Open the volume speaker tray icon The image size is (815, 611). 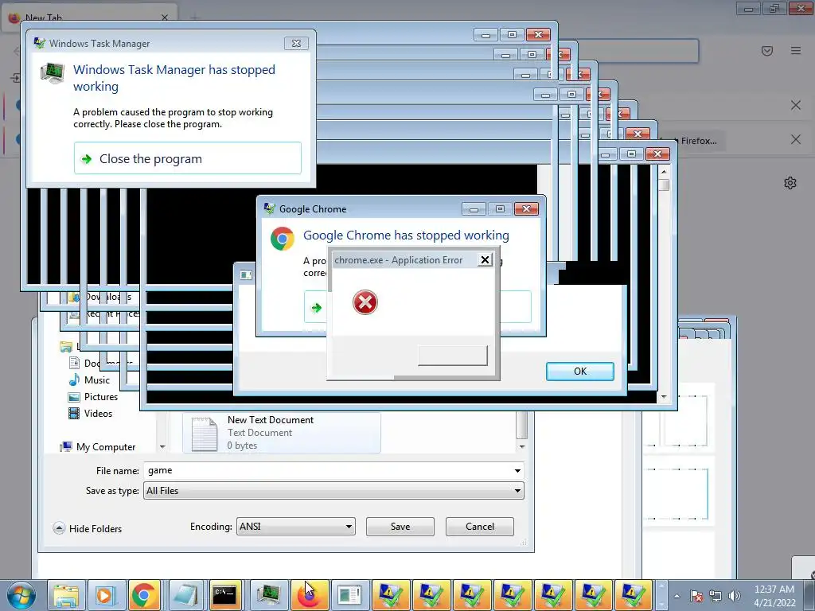735,597
